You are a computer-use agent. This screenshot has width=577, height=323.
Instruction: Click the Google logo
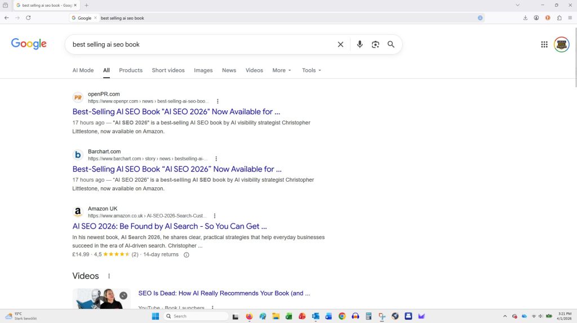pyautogui.click(x=29, y=44)
